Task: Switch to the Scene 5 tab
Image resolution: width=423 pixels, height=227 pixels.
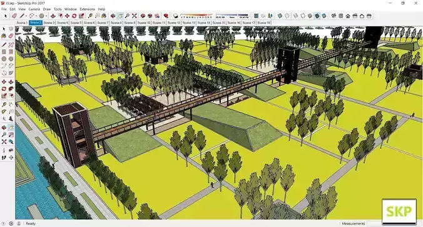Action: (76, 23)
